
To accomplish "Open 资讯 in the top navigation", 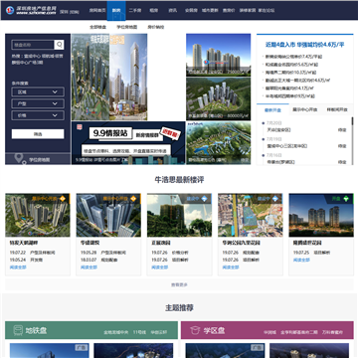I will 172,10.
